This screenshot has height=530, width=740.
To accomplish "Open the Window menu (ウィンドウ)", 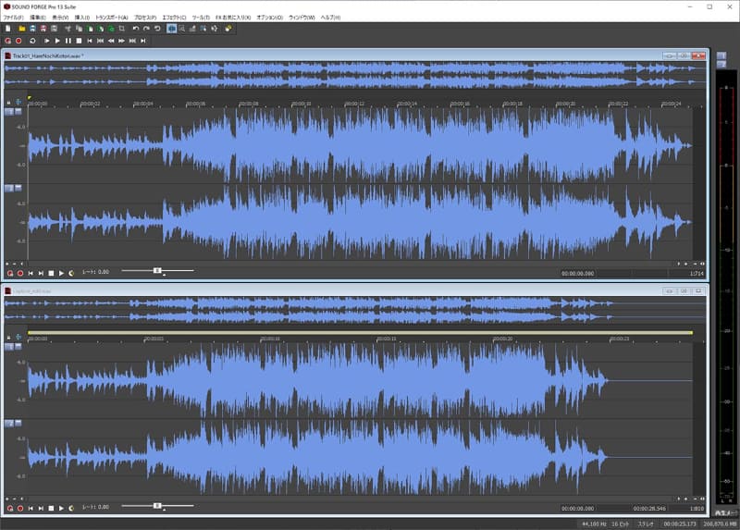I will [302, 18].
